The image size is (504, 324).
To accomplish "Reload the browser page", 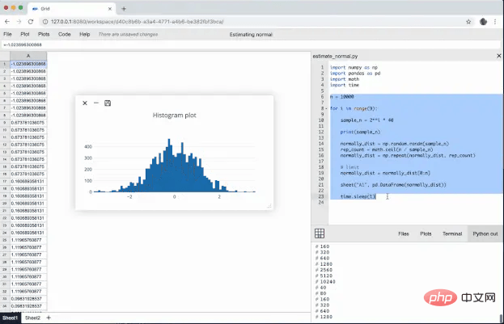I will pos(31,22).
